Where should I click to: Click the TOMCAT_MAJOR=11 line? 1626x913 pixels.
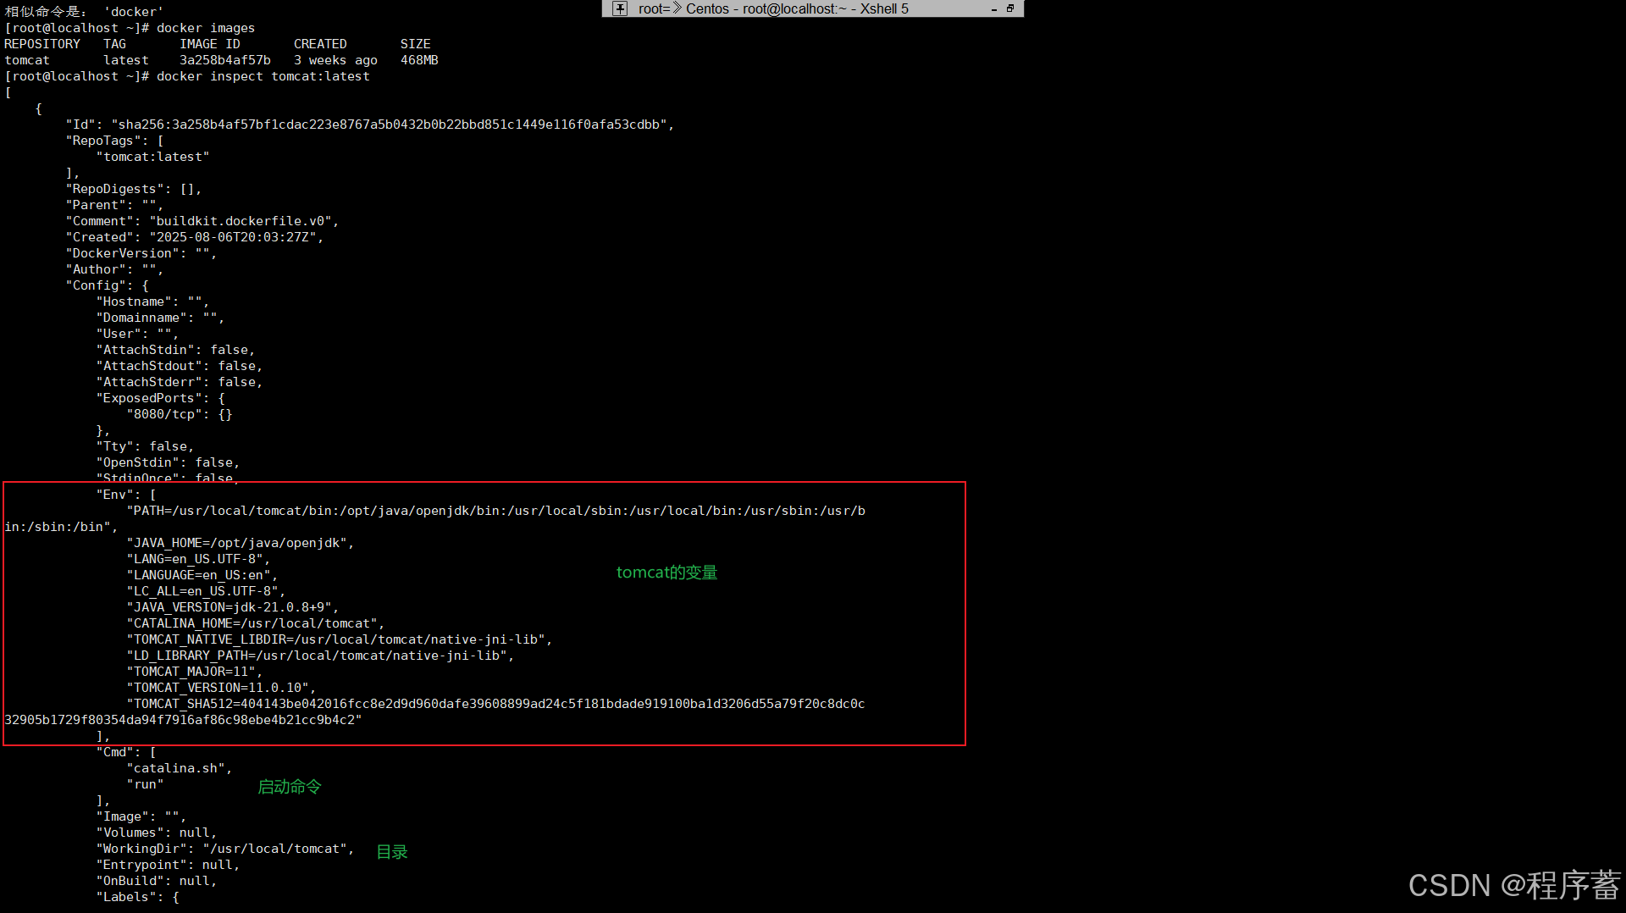(x=195, y=672)
